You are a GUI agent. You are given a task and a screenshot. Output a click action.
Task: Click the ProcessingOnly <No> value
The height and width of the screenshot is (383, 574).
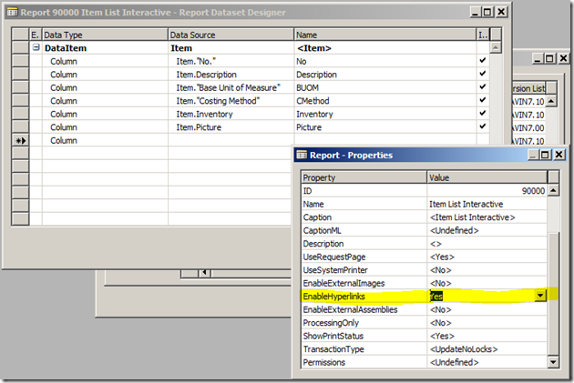487,322
